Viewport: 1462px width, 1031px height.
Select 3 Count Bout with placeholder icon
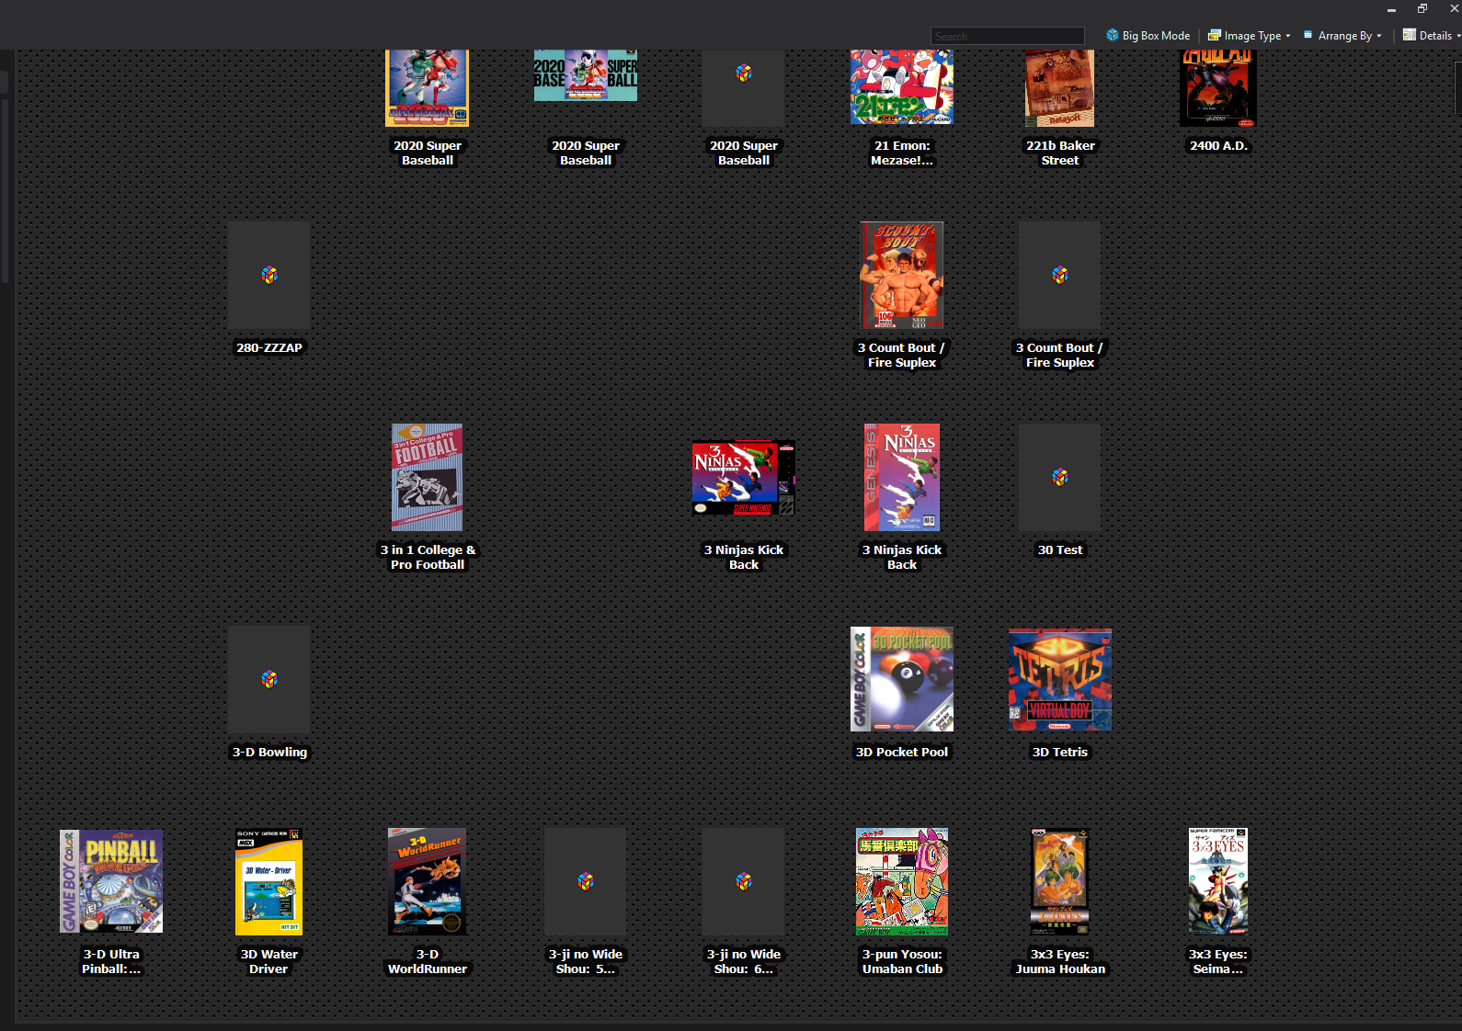click(1060, 275)
